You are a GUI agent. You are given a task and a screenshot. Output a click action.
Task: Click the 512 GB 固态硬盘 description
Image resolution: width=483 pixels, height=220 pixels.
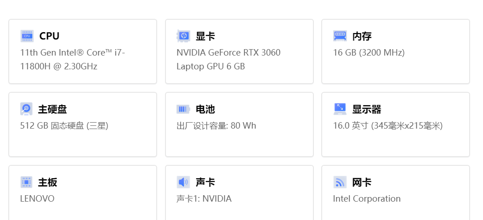tap(64, 125)
